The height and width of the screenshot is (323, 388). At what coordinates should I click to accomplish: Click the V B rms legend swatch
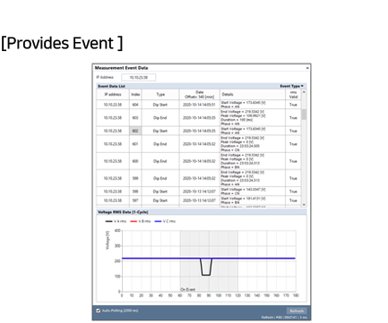tap(134, 221)
